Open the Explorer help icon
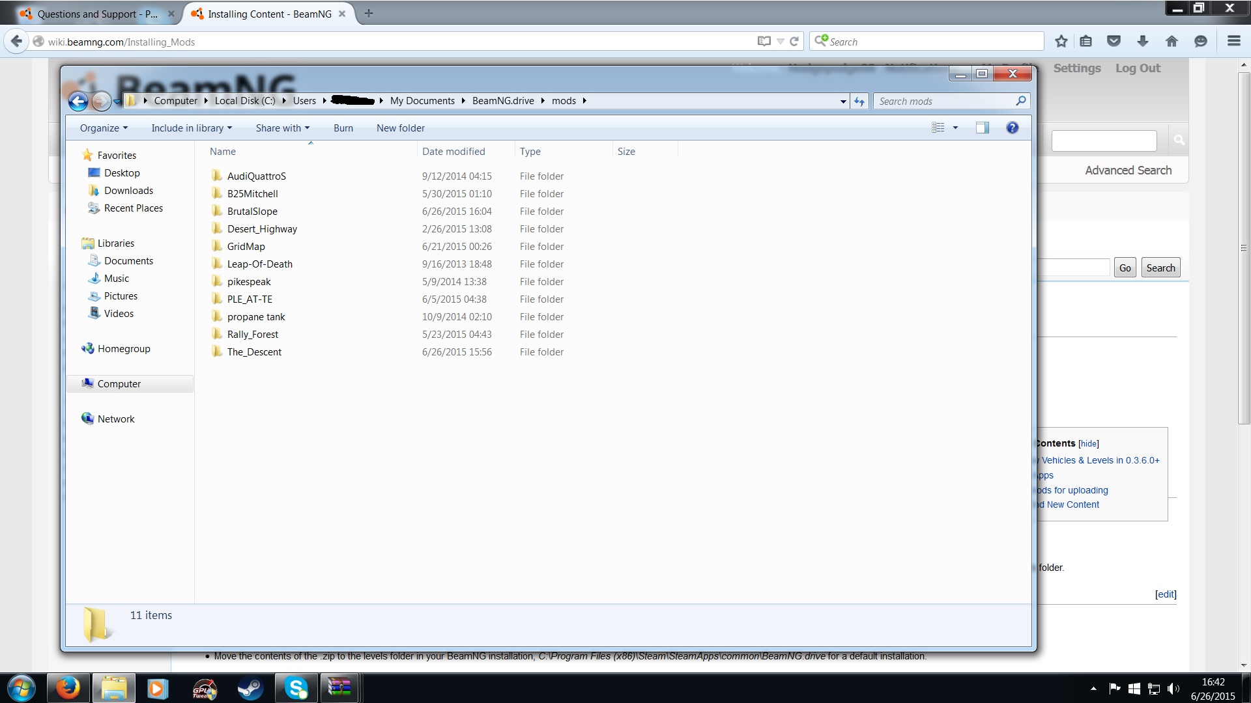The height and width of the screenshot is (703, 1251). [1012, 128]
